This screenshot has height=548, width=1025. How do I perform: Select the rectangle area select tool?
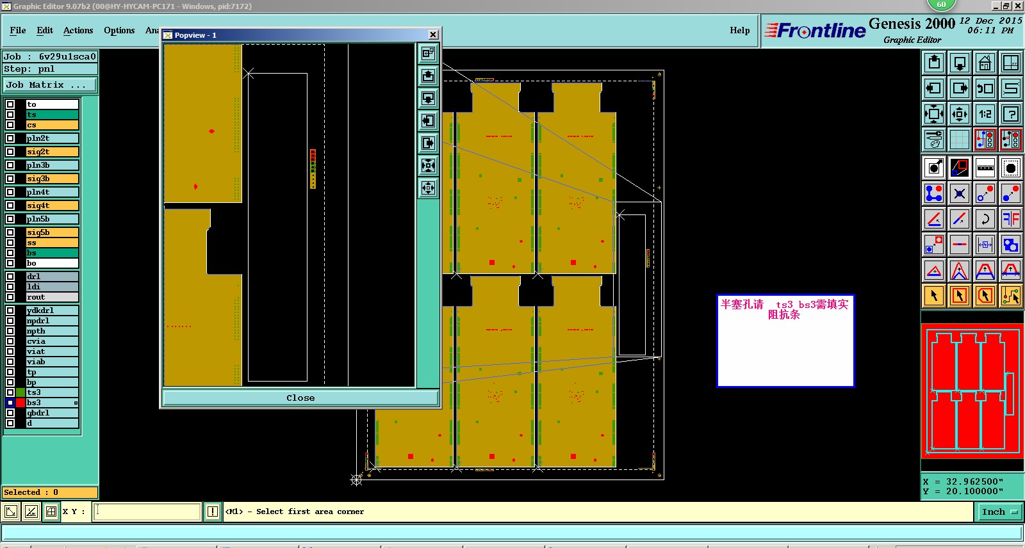[960, 296]
